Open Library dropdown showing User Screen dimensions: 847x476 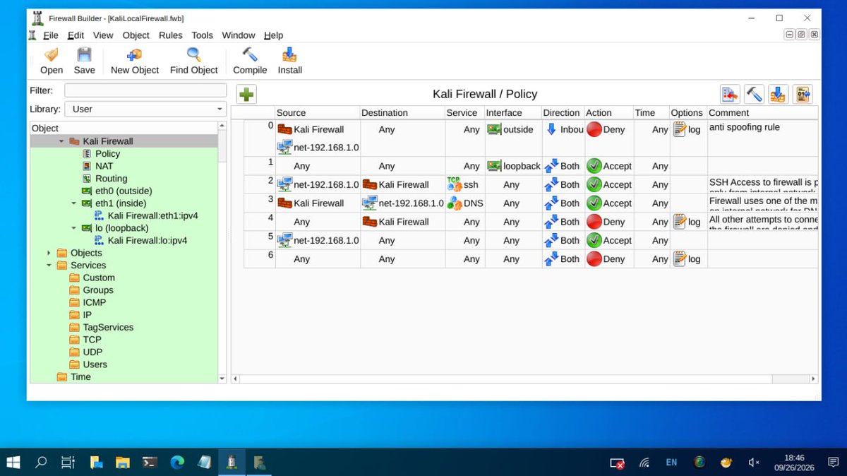(x=145, y=109)
